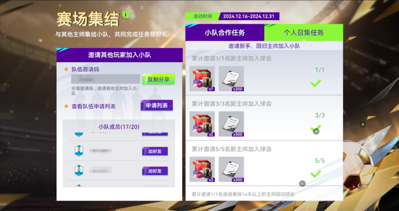Tap the green checkmark for 1/1 task
Image resolution: width=399 pixels, height=211 pixels.
(316, 83)
